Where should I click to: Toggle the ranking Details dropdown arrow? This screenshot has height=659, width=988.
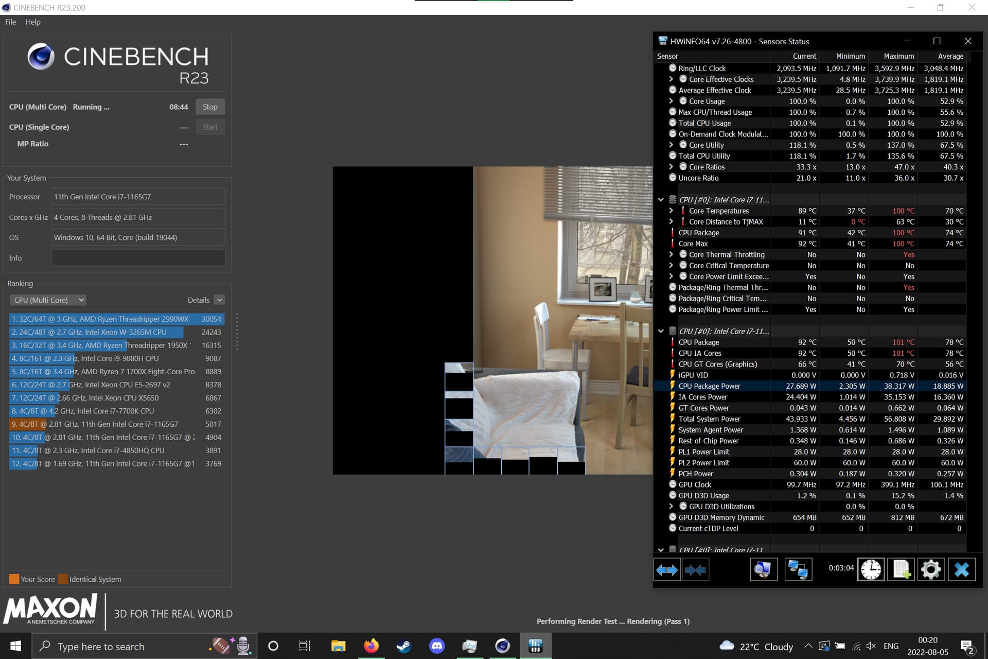click(220, 300)
